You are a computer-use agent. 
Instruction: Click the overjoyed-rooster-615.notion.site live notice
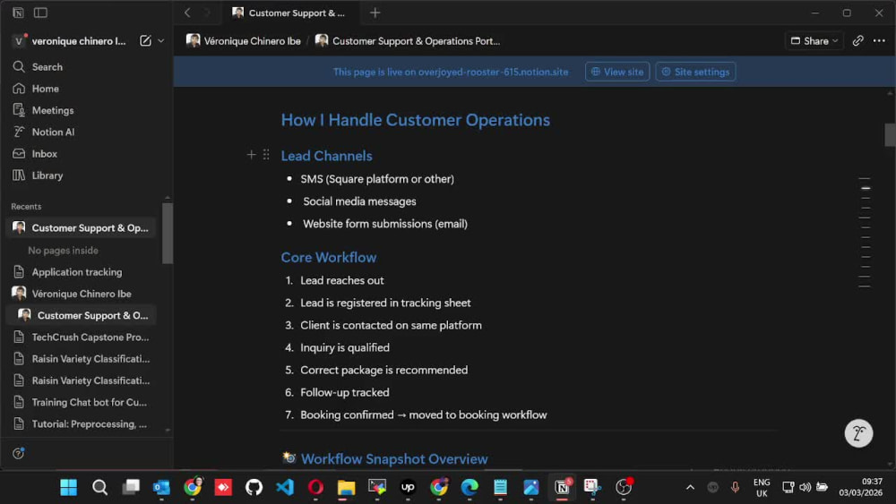pos(451,72)
